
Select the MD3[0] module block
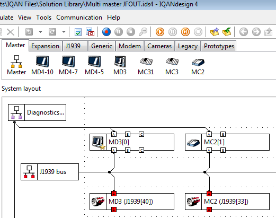[132, 142]
